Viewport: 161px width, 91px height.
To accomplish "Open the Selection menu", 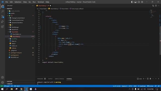I will tap(18, 2).
